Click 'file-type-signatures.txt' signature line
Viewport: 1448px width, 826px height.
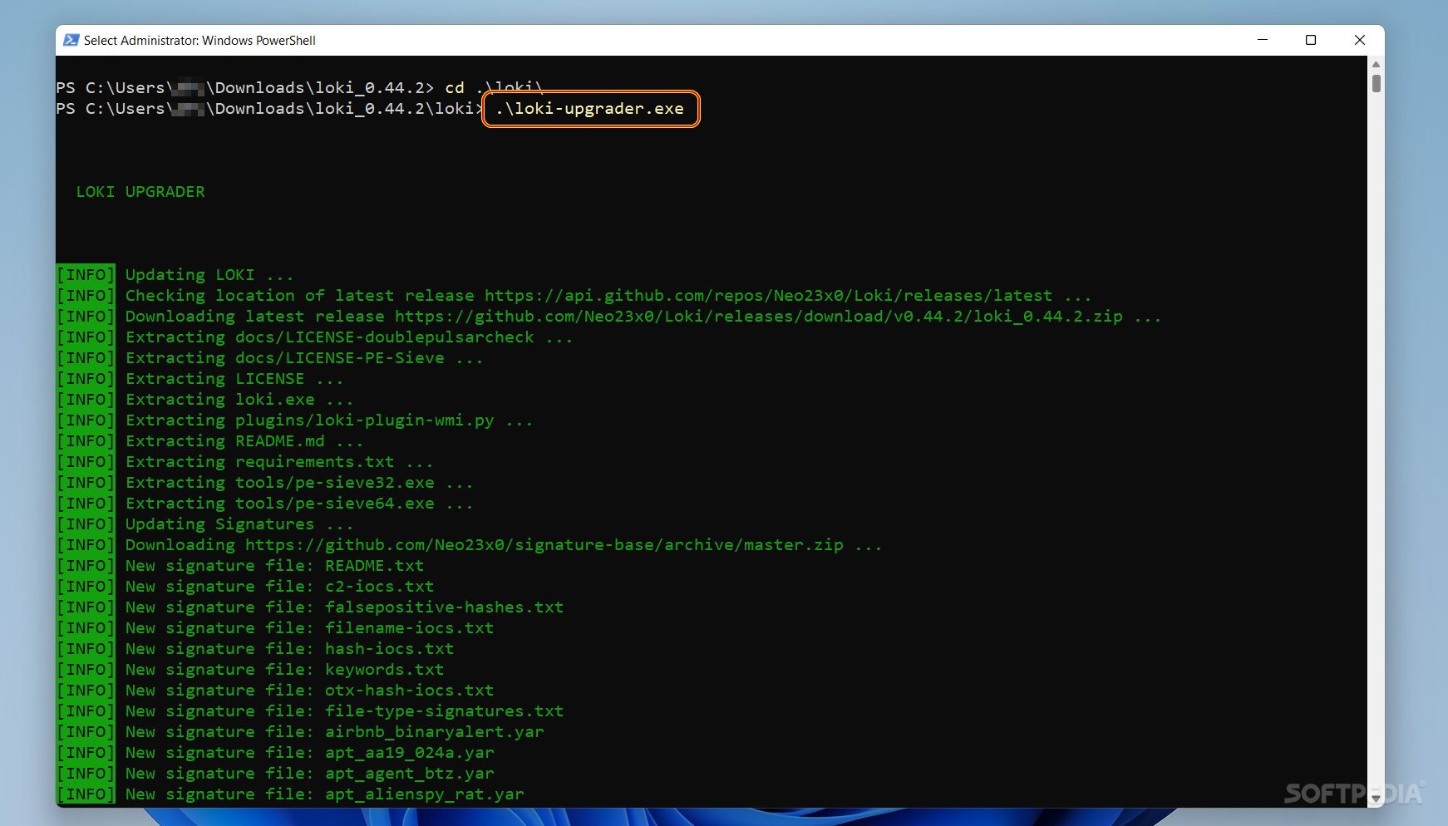point(344,711)
